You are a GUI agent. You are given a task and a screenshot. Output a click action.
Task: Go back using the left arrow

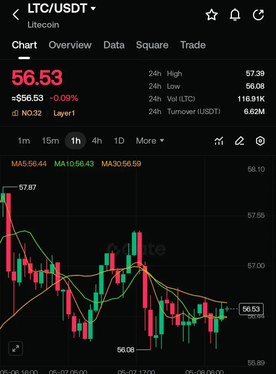16,15
